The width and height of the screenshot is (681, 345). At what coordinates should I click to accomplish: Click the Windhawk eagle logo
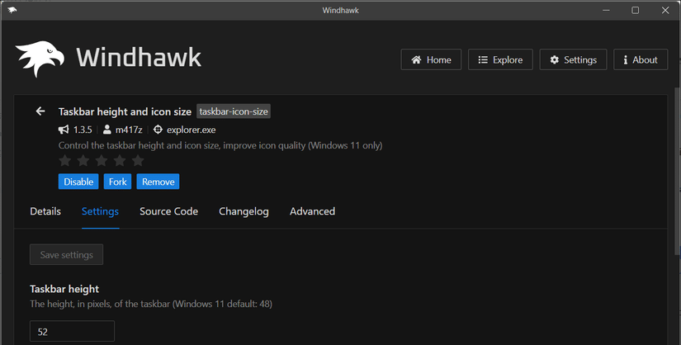40,59
